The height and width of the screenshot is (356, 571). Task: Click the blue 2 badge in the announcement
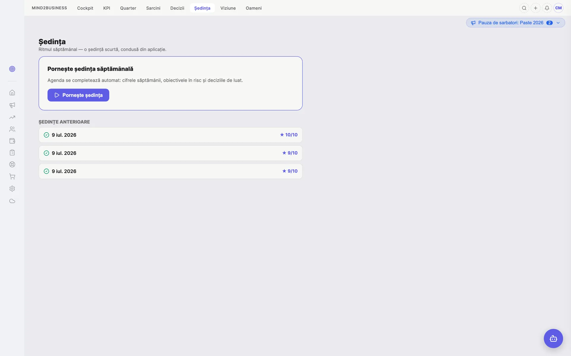point(549,23)
